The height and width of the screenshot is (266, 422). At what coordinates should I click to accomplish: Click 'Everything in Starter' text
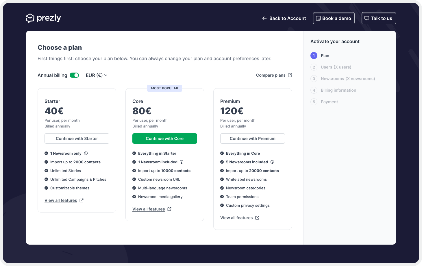pyautogui.click(x=157, y=153)
